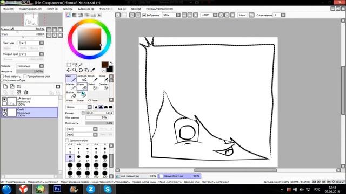Open the Помощь/Настройки menu
Image resolution: width=346 pixels, height=194 pixels.
point(159,9)
